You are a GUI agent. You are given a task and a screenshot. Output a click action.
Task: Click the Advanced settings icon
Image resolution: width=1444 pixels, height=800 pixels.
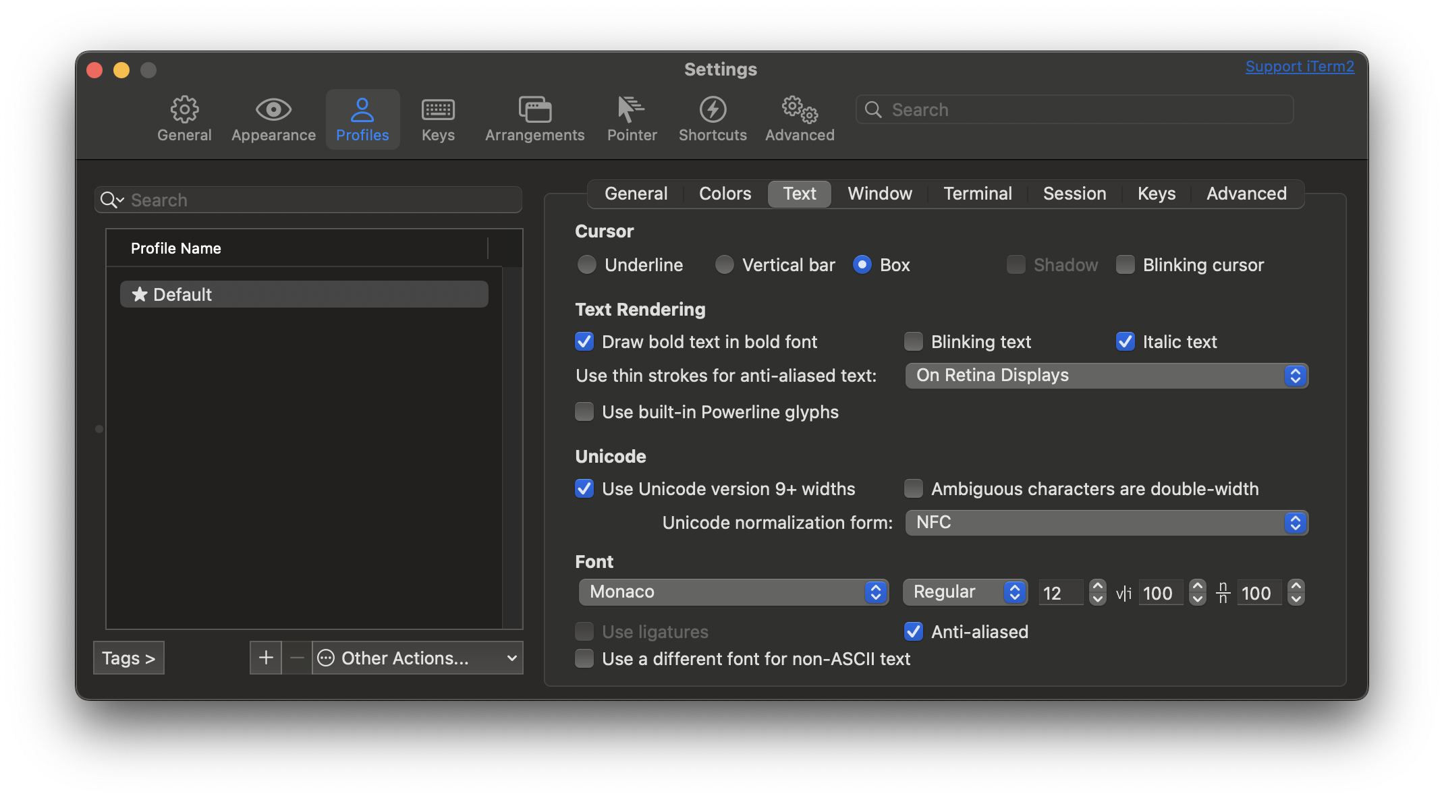800,111
